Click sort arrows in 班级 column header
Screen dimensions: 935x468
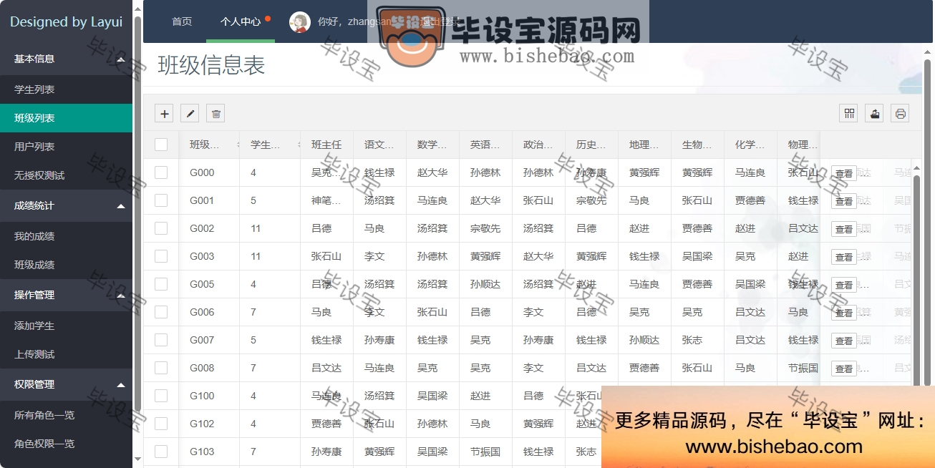click(238, 145)
